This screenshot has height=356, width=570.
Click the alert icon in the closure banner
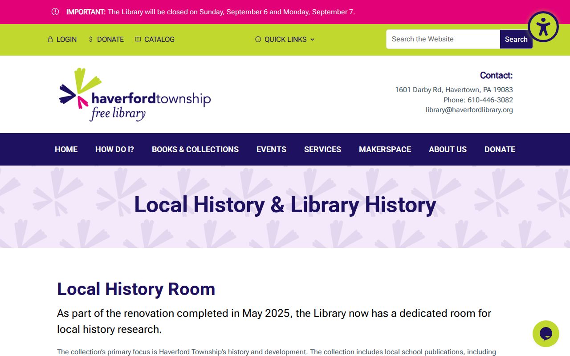point(55,12)
